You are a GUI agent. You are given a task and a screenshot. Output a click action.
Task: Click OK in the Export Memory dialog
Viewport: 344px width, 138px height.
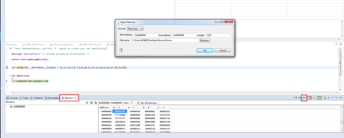205,51
